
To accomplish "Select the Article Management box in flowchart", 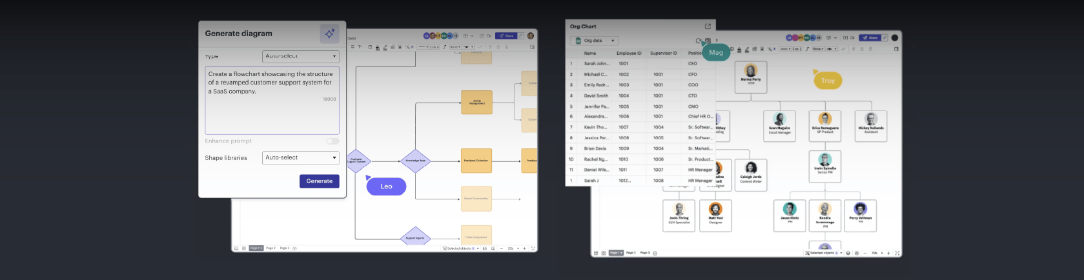I will (x=476, y=102).
